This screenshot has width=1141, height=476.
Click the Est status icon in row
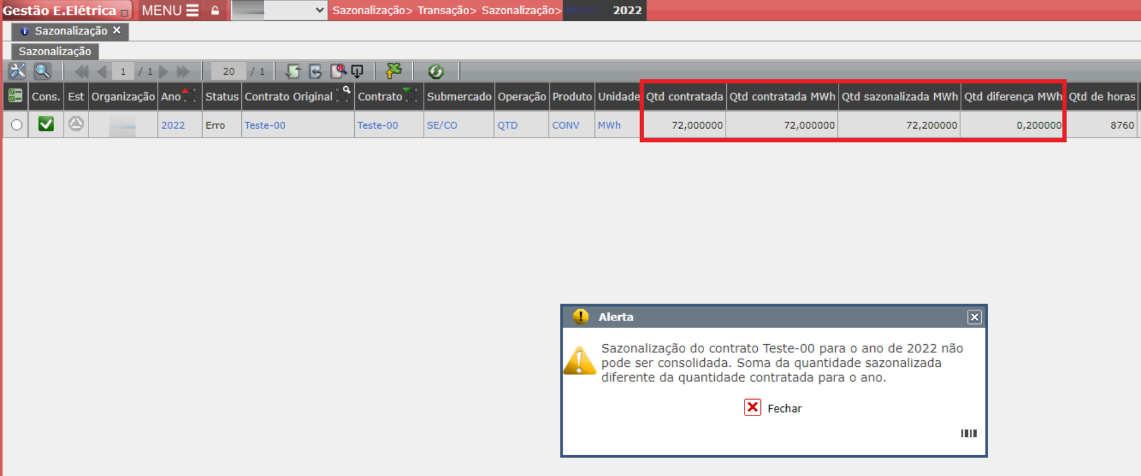coord(75,125)
